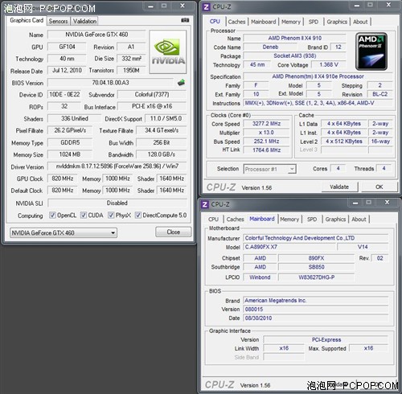Open the SPD tab in the bottom CPU-Z window
This screenshot has width=402, height=394.
(x=312, y=219)
